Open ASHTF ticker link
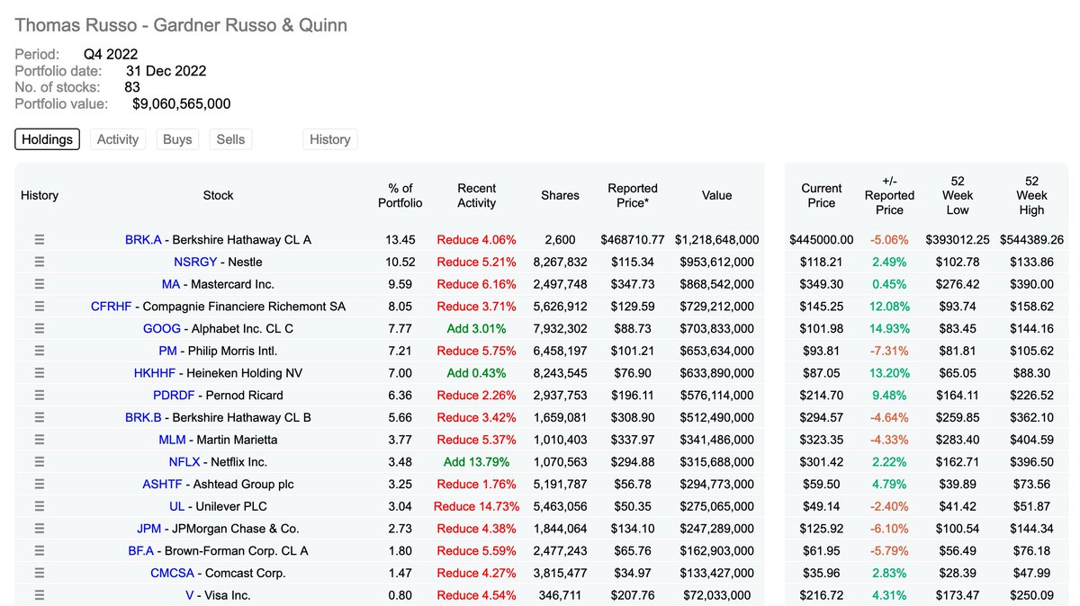This screenshot has height=606, width=1080. pos(161,485)
